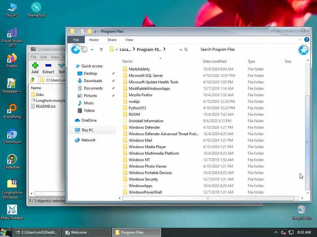
Task: Expand address bar history dropdown
Action: (180, 50)
